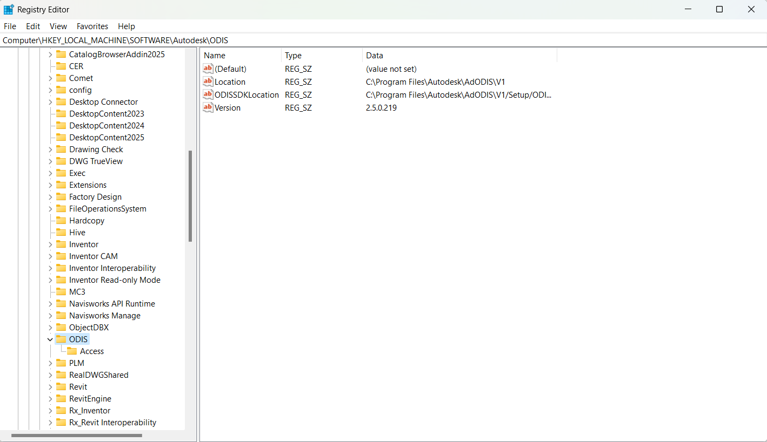Click the Access subkey folder icon
Screen dimensions: 767x442
coord(72,351)
